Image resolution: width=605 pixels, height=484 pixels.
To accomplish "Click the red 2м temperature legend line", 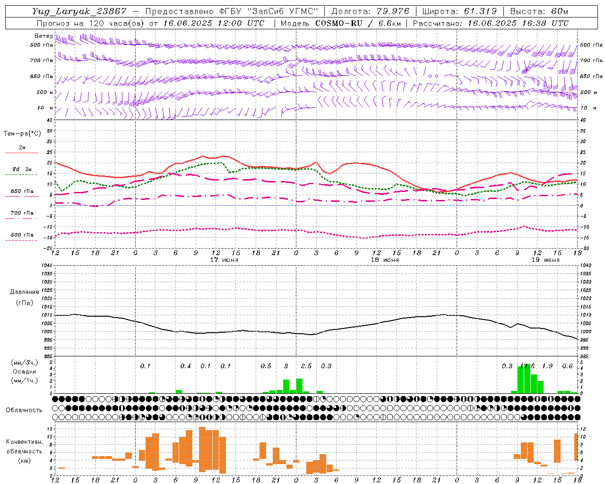I will pos(22,153).
